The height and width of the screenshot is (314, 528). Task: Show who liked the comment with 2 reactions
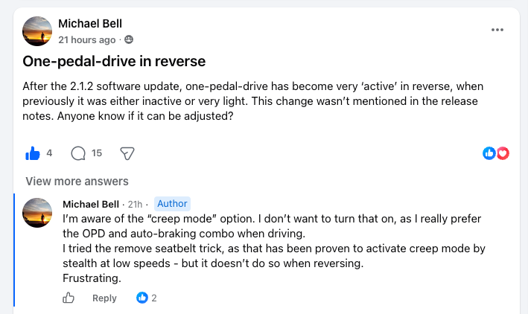click(147, 298)
